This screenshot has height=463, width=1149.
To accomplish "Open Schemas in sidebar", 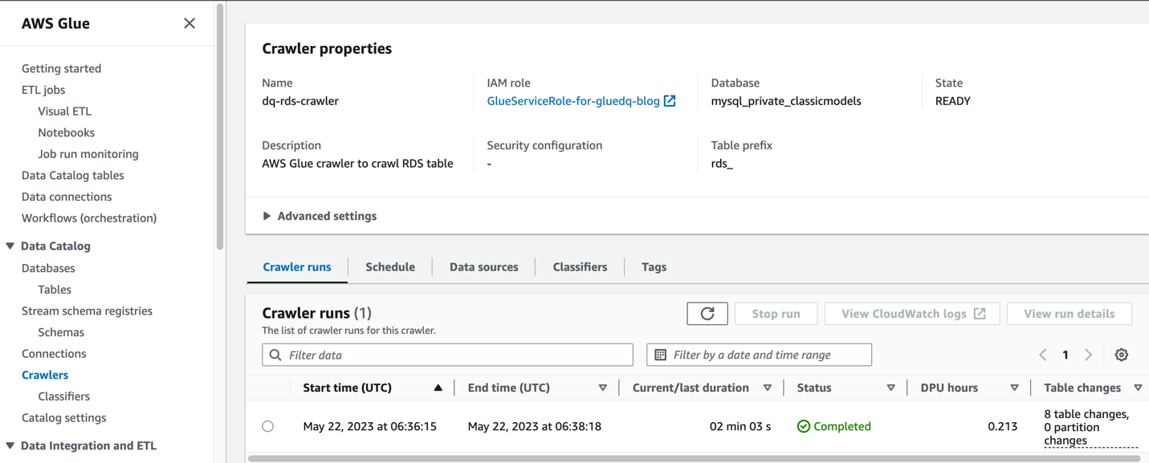I will (61, 332).
